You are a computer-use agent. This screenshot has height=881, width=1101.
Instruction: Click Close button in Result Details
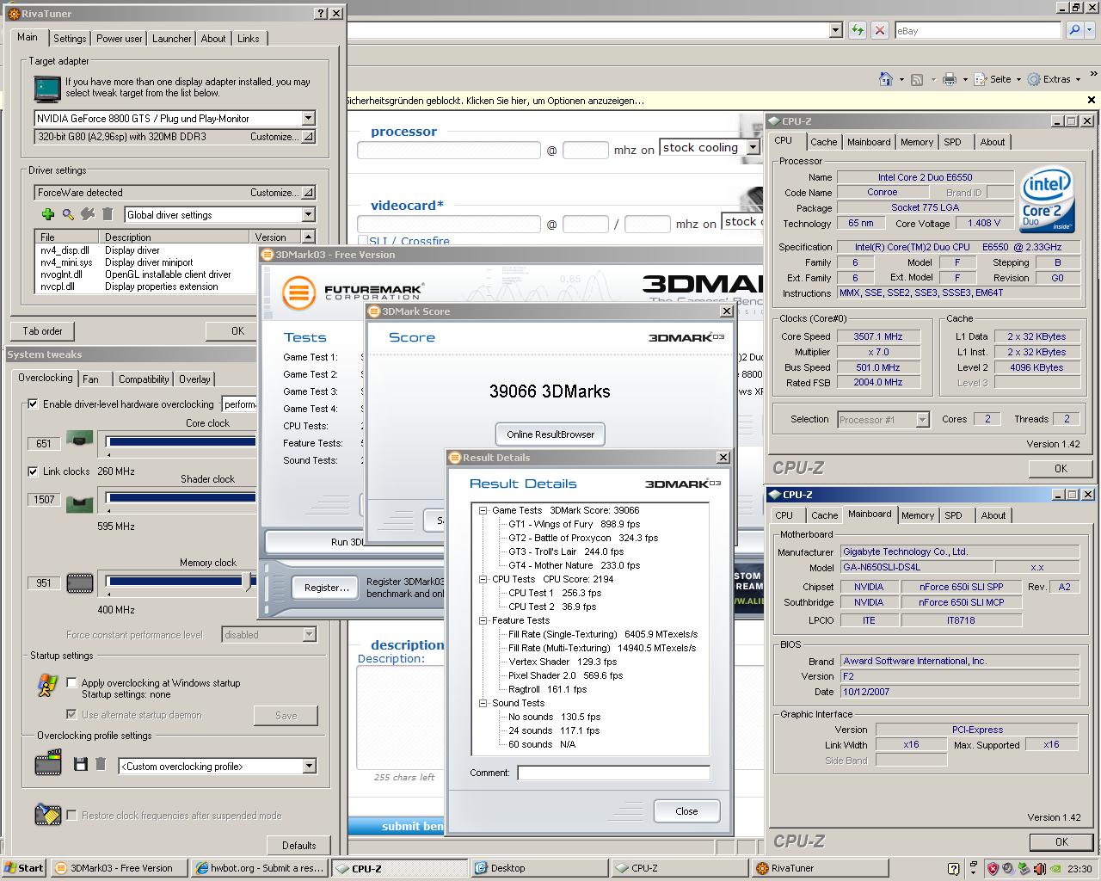pyautogui.click(x=686, y=811)
